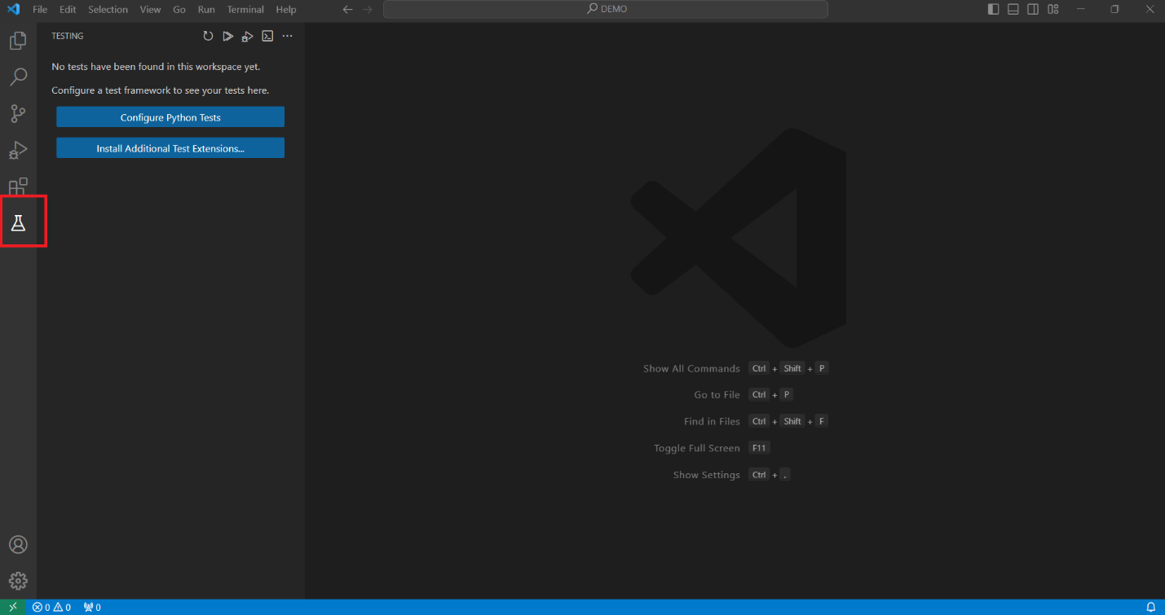Open the Accounts menu icon
Screen dimensions: 1165x615
tap(18, 545)
